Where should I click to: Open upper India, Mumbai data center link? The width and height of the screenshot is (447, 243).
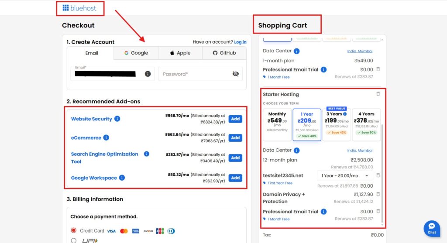pyautogui.click(x=360, y=51)
